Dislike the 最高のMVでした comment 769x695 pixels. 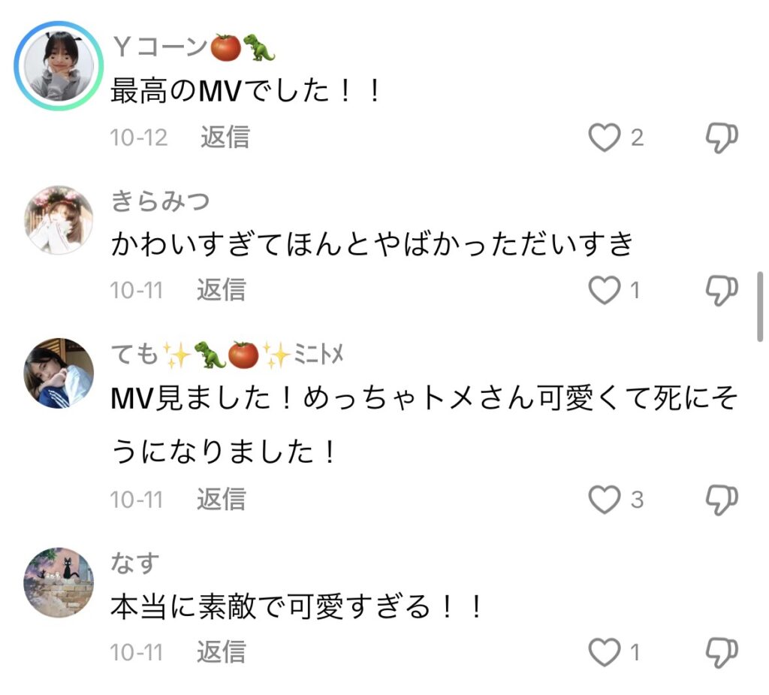point(722,138)
